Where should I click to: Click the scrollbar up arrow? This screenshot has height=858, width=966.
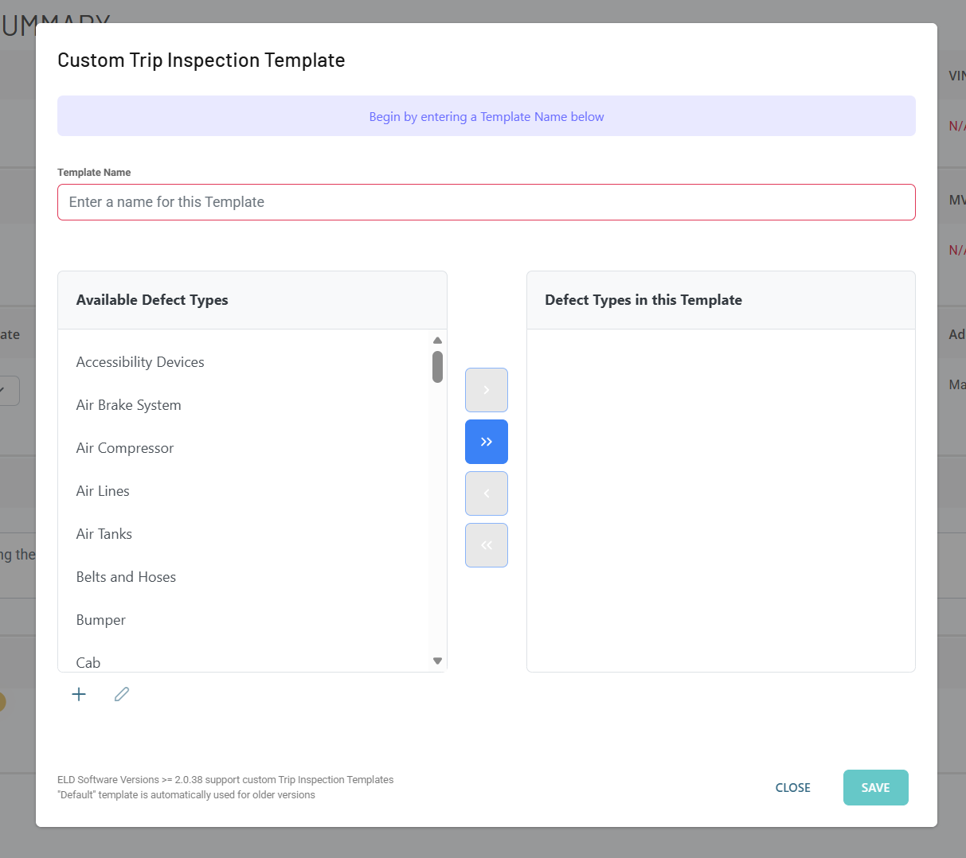[437, 340]
